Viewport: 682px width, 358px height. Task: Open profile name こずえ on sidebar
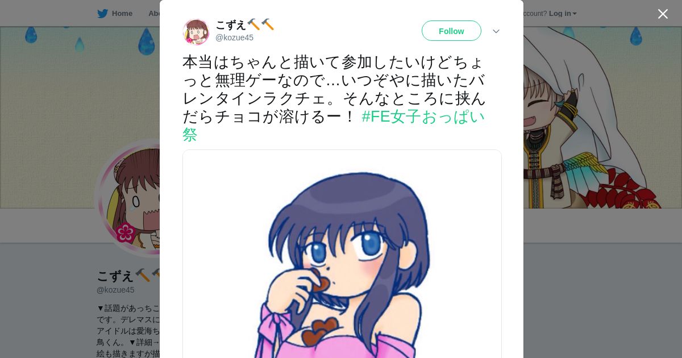click(115, 276)
